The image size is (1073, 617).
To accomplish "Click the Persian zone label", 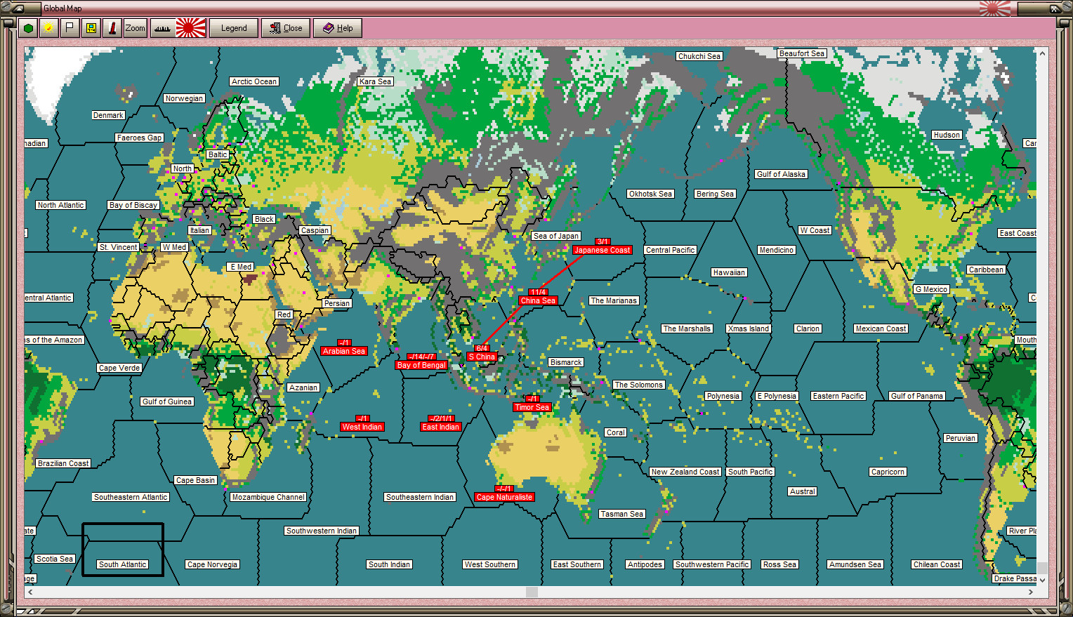I will point(337,303).
